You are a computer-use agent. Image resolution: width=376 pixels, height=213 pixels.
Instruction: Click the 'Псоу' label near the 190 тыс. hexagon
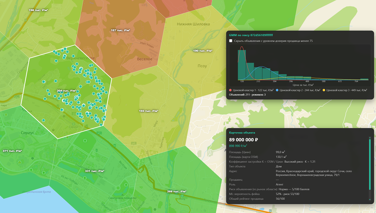pos(202,66)
